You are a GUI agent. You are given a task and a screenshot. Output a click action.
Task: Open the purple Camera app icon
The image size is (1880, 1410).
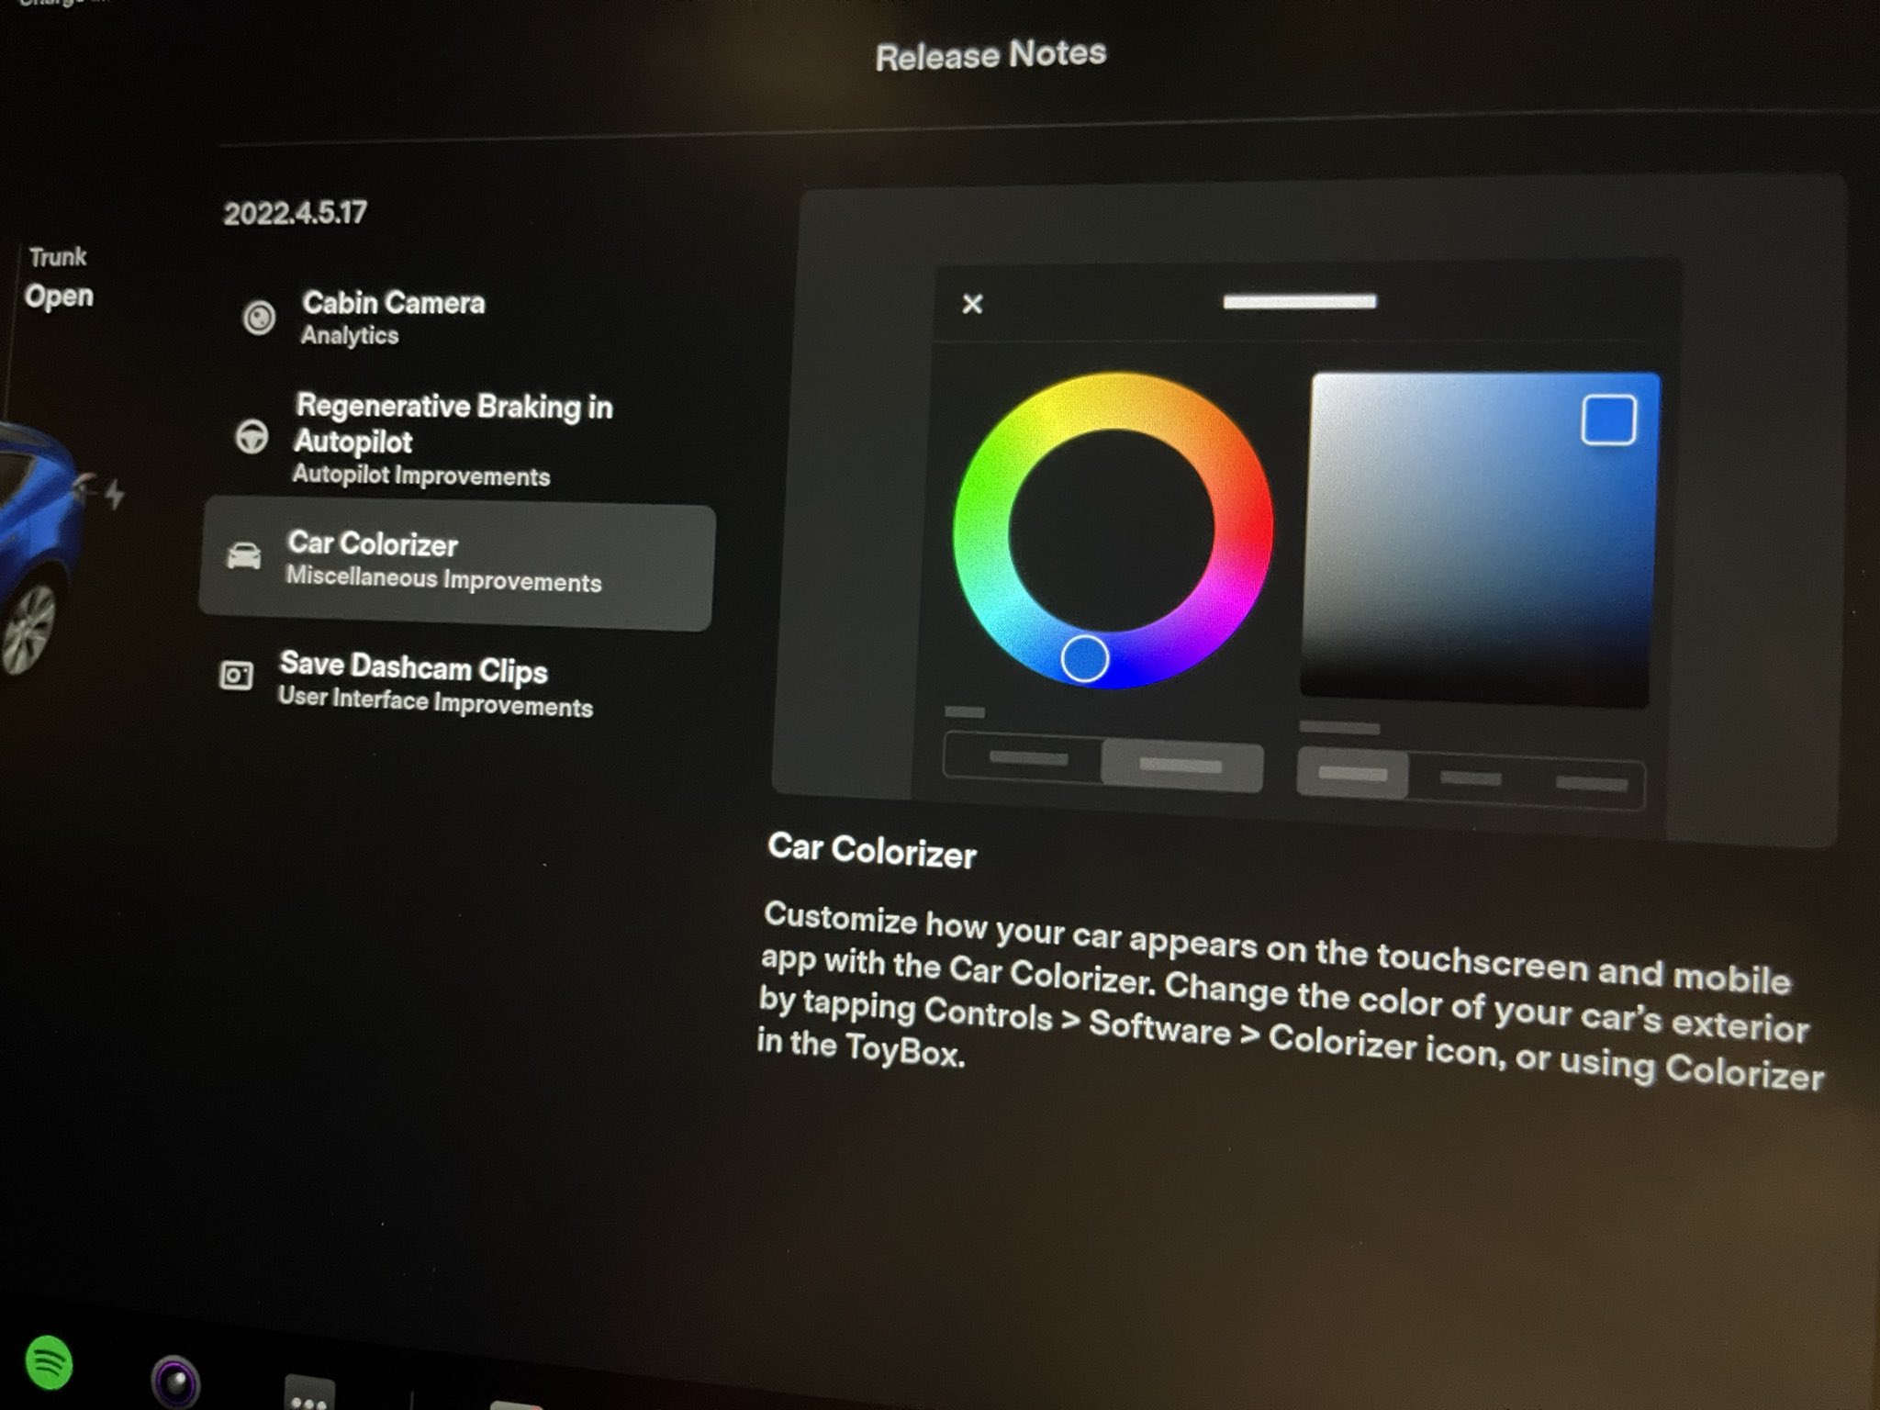174,1380
